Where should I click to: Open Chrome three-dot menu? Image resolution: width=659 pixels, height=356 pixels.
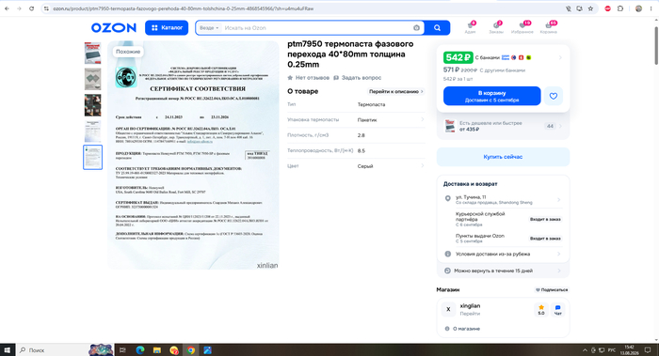[651, 8]
